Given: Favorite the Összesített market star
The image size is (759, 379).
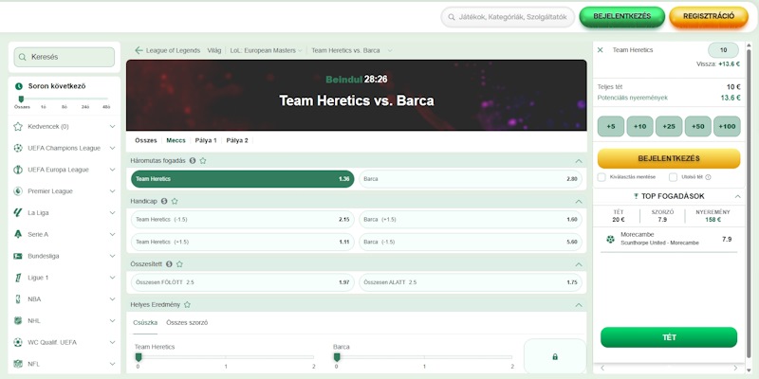Looking at the screenshot, I should [x=179, y=264].
